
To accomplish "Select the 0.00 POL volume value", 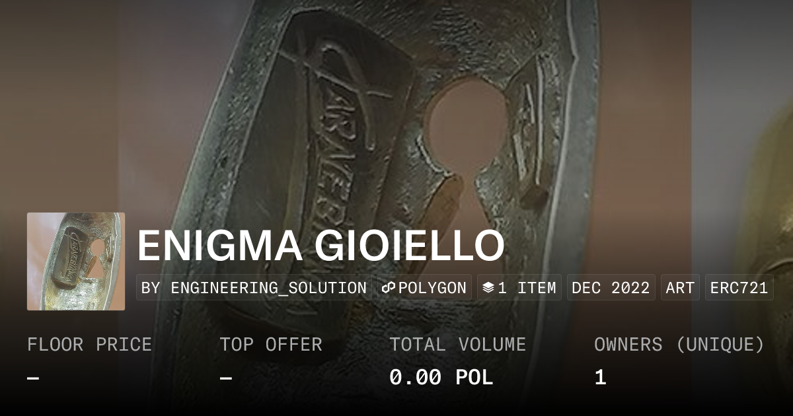I will (x=441, y=378).
